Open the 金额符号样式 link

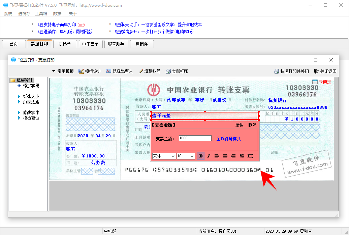[228, 139]
